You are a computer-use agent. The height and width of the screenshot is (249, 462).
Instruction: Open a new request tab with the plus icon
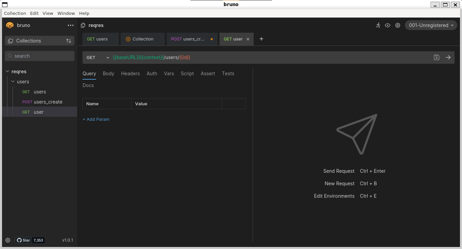(x=261, y=39)
